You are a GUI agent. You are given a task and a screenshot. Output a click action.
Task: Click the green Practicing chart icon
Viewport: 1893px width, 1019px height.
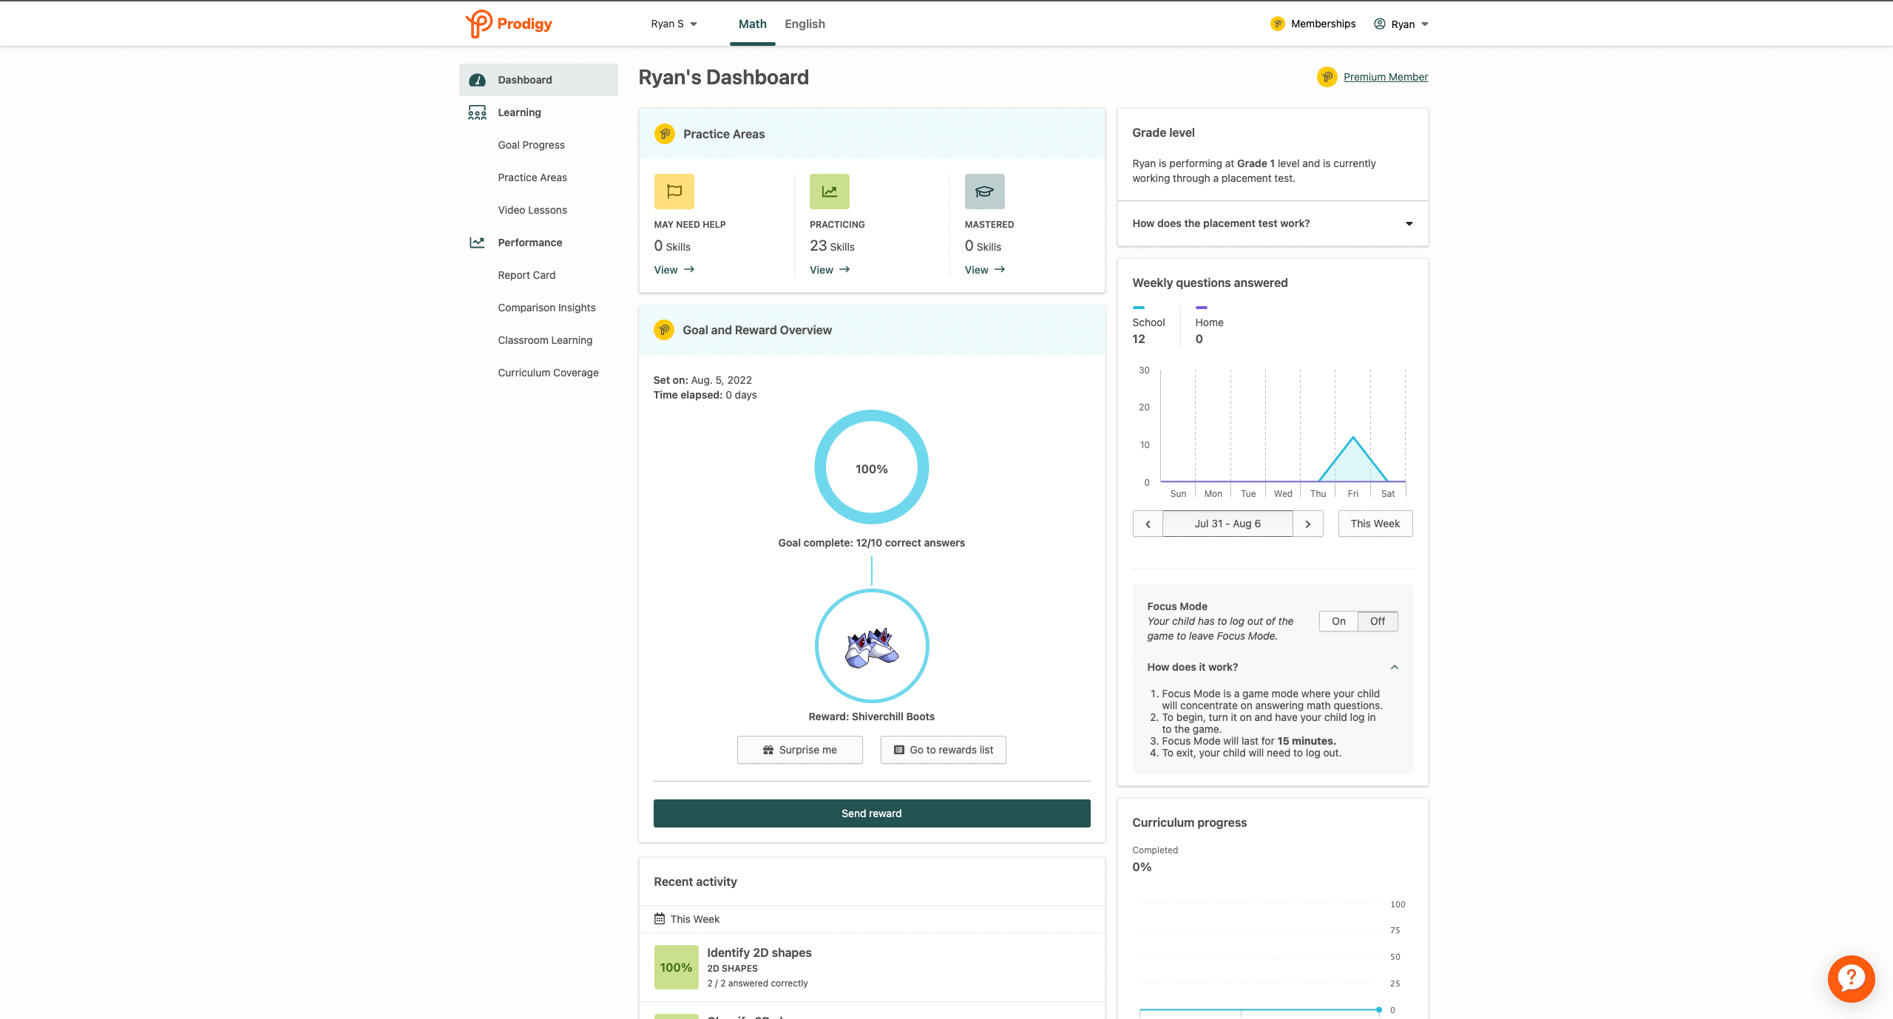(829, 192)
